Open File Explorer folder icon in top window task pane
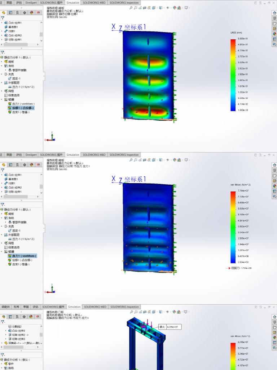The width and height of the screenshot is (277, 370). [x=274, y=23]
